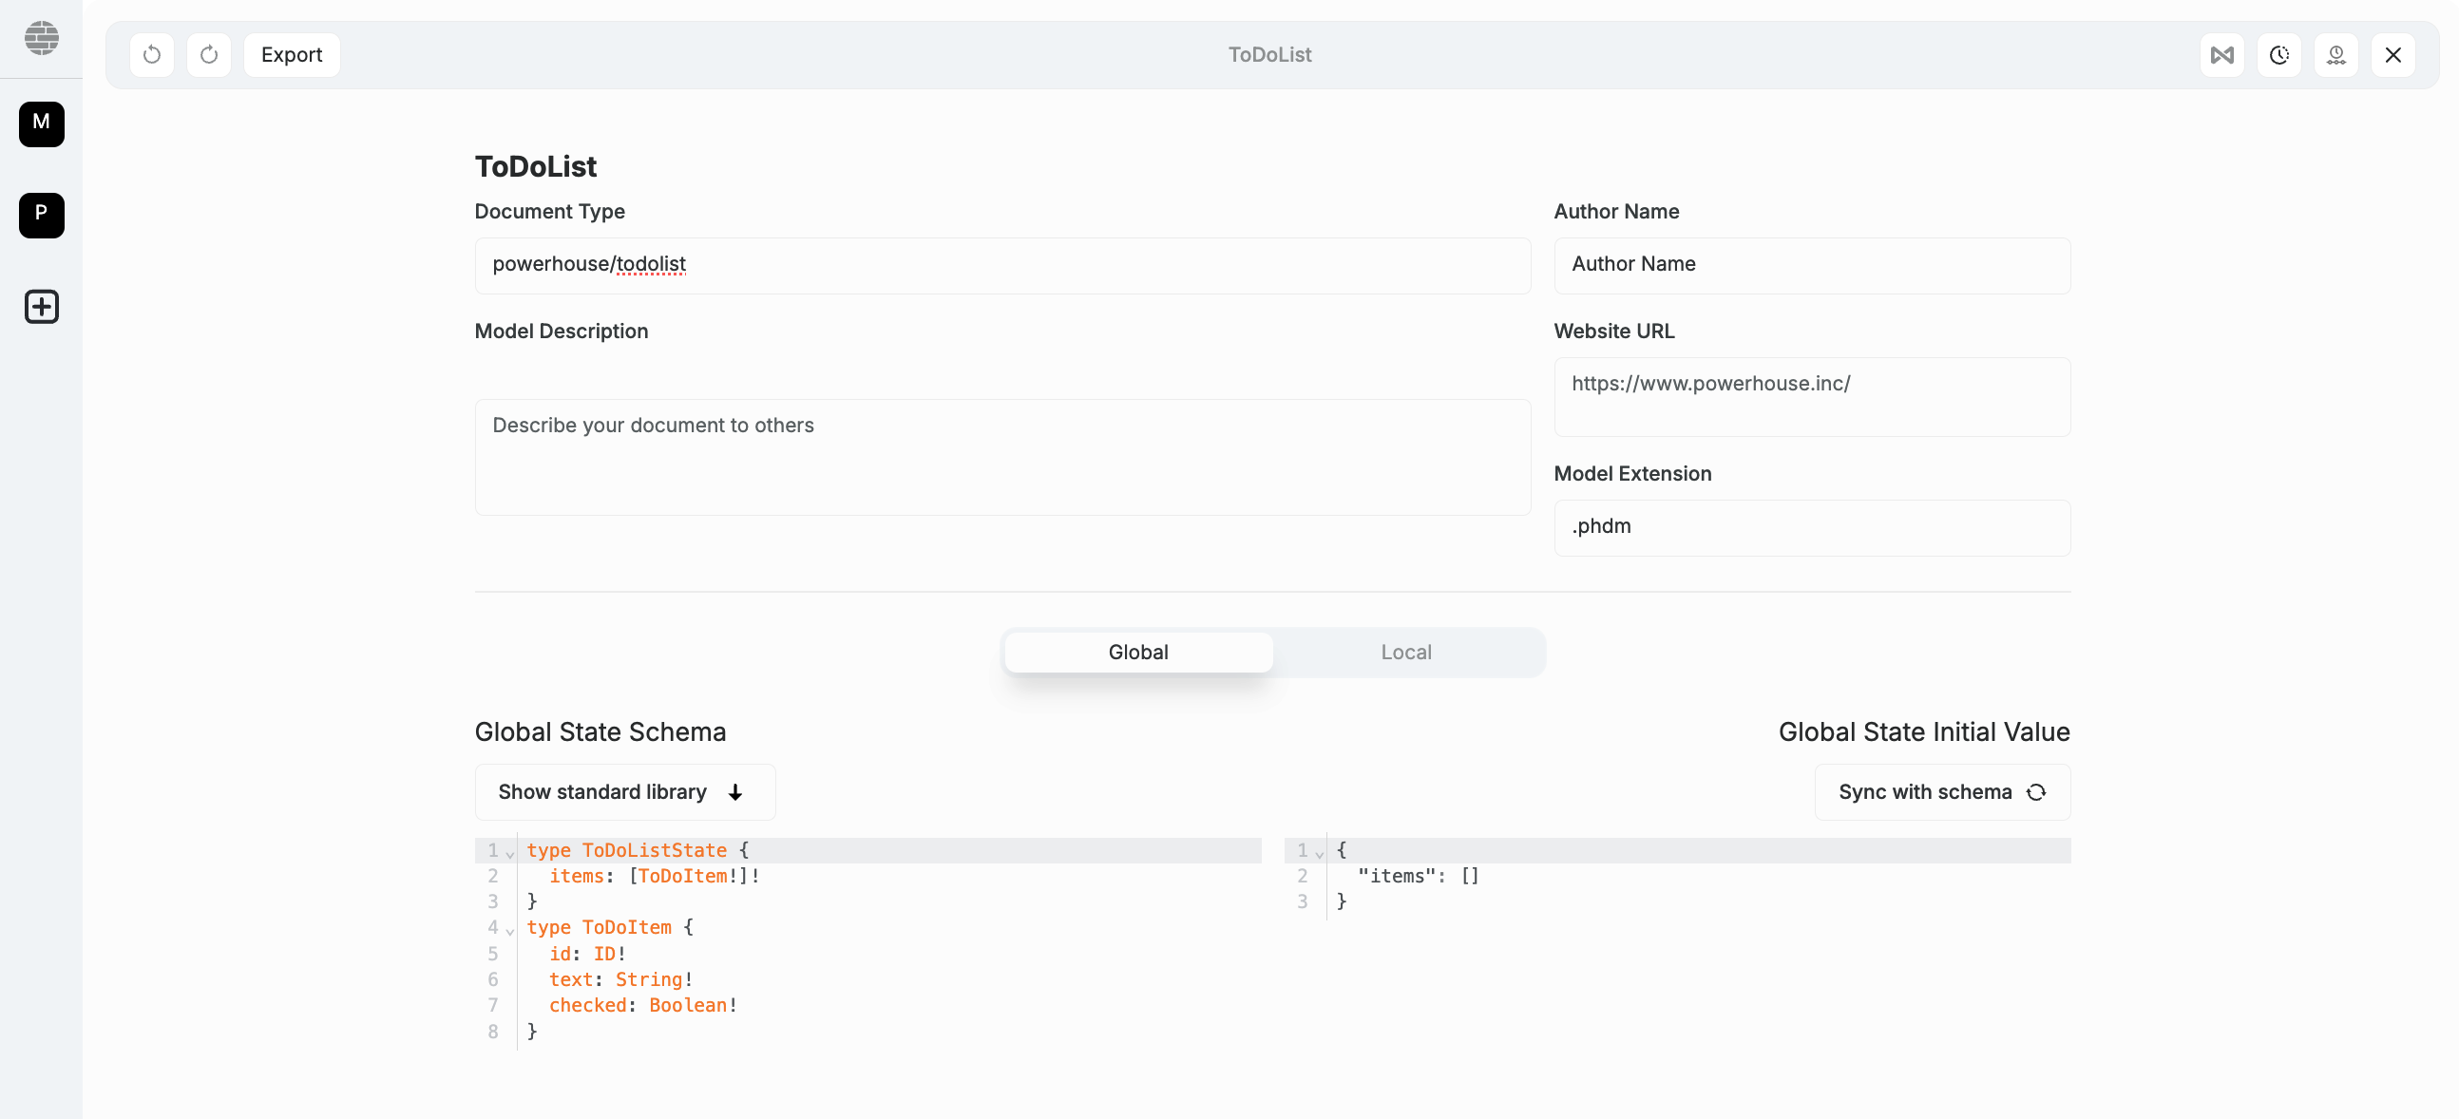This screenshot has width=2459, height=1119.
Task: Click the Model Description text area
Action: coord(1001,457)
